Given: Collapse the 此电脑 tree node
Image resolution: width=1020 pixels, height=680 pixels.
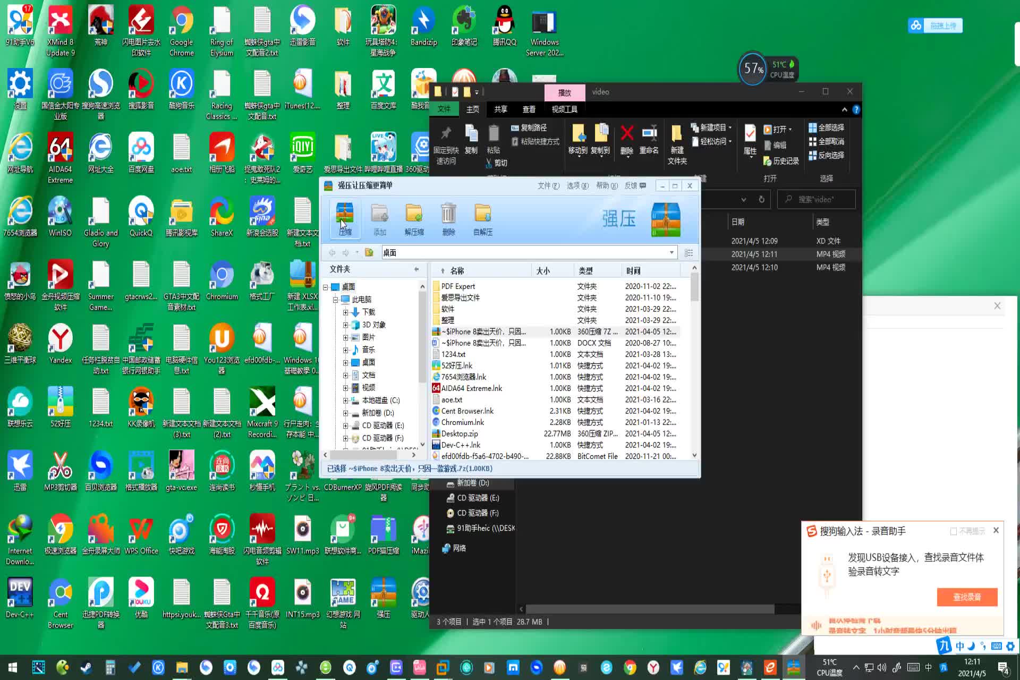Looking at the screenshot, I should (336, 300).
